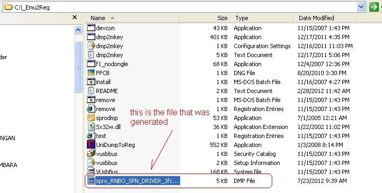Select the Sx32w.dll file name
382x193 pixels.
(108, 127)
